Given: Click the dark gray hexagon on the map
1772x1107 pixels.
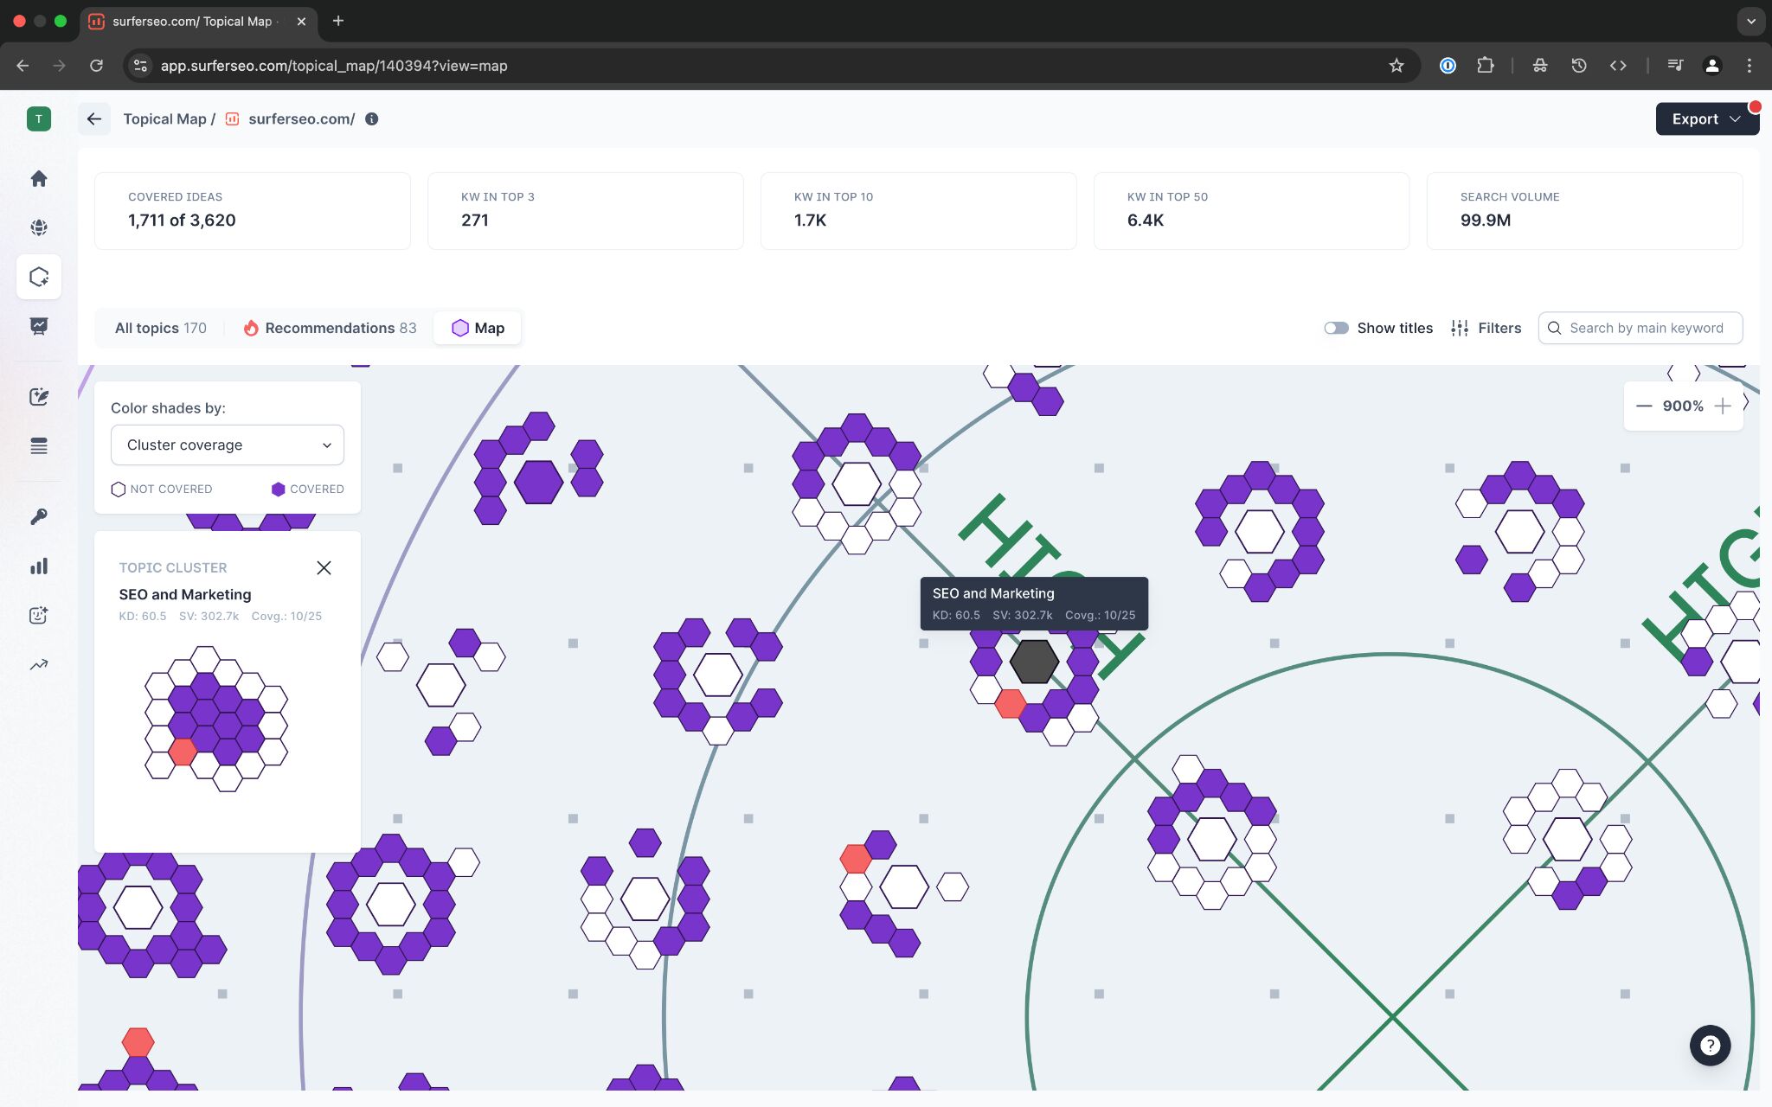Looking at the screenshot, I should tap(1034, 662).
